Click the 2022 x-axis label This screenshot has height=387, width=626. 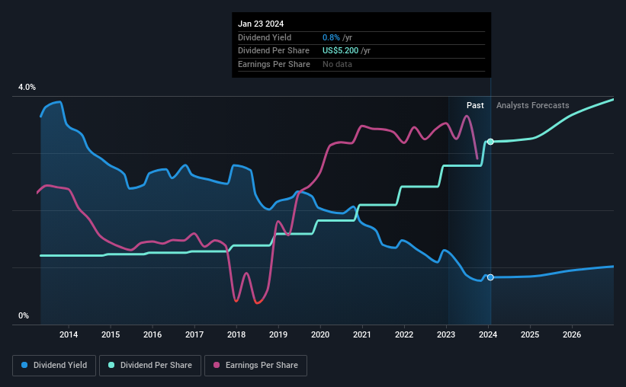[404, 334]
